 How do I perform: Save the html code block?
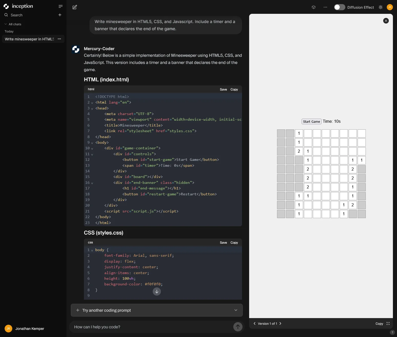(223, 89)
